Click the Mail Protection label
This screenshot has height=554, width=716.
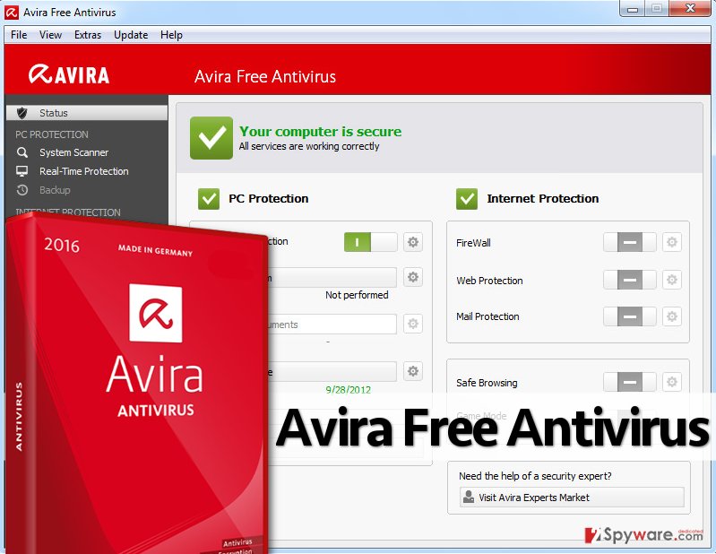(487, 316)
